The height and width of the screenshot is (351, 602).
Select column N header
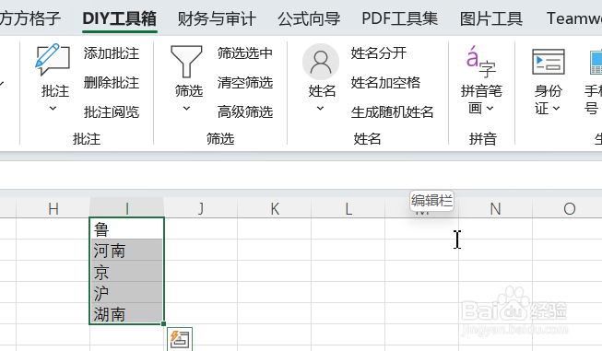495,208
